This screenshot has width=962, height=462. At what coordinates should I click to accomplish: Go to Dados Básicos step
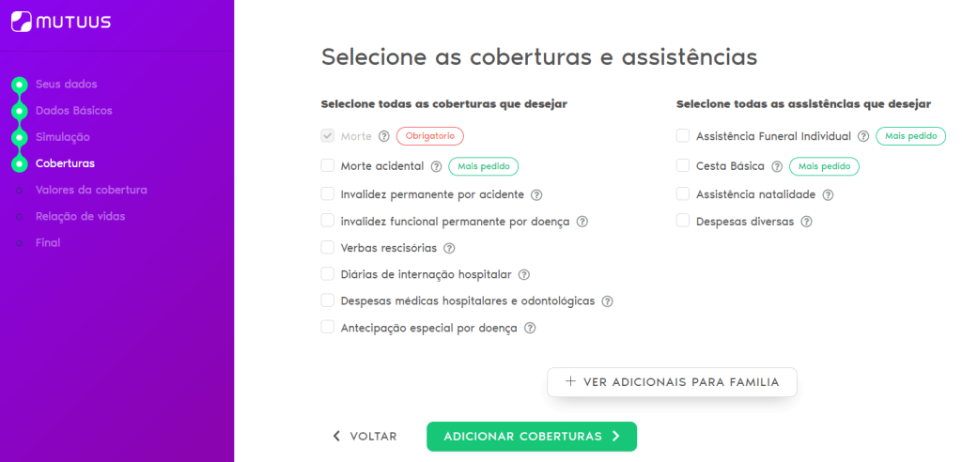pos(73,111)
